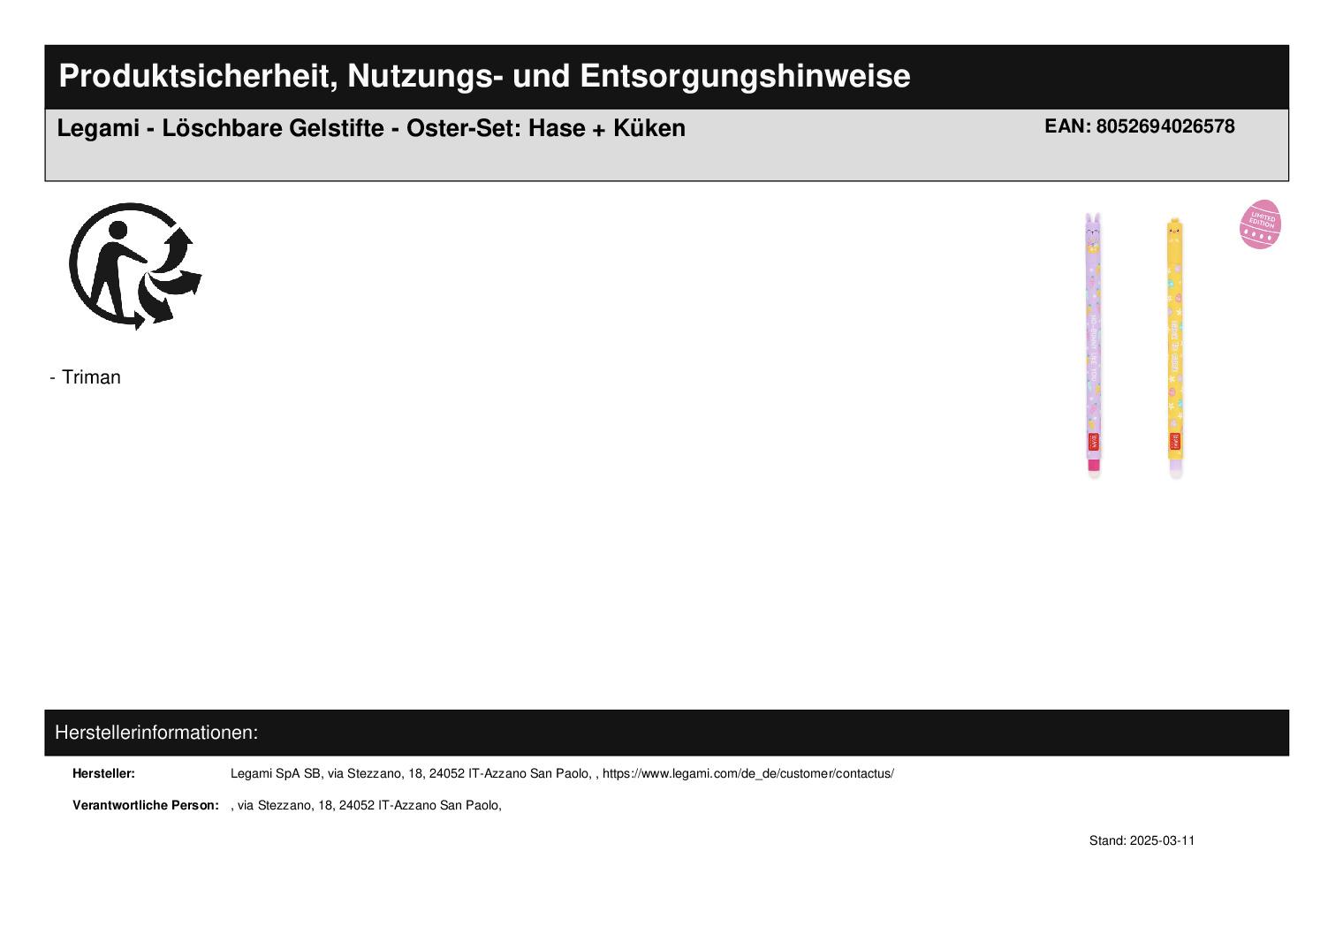This screenshot has height=950, width=1343.
Task: Click the title 'Produktsicherheit, Nutzungs- und Entsorgungshinweise'
Action: tap(484, 76)
